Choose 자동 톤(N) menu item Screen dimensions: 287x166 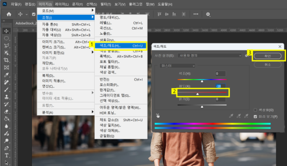[x=66, y=24]
